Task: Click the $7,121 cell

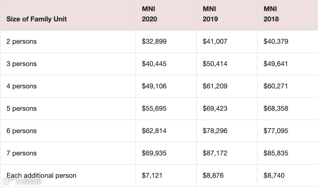Action: pyautogui.click(x=152, y=176)
